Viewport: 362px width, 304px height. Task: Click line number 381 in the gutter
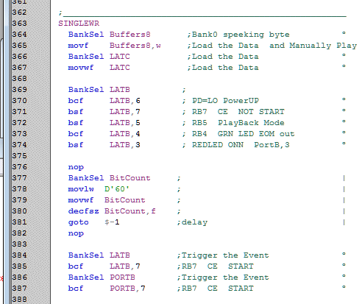point(19,222)
